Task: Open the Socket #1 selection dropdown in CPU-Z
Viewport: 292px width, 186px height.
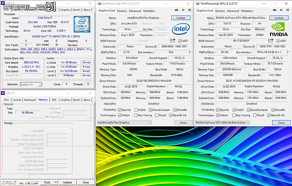Action: [x=31, y=84]
